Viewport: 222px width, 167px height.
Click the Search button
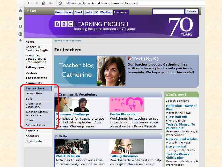[191, 11]
